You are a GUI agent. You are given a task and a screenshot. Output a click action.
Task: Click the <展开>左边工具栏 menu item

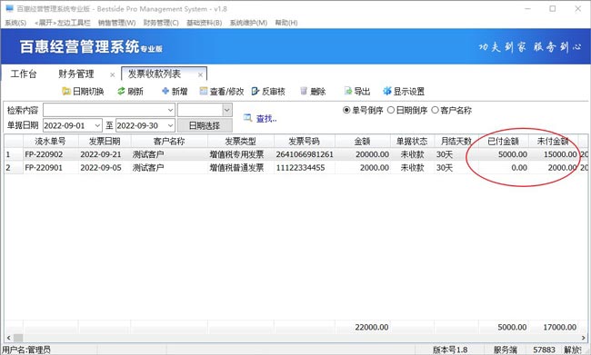click(63, 23)
